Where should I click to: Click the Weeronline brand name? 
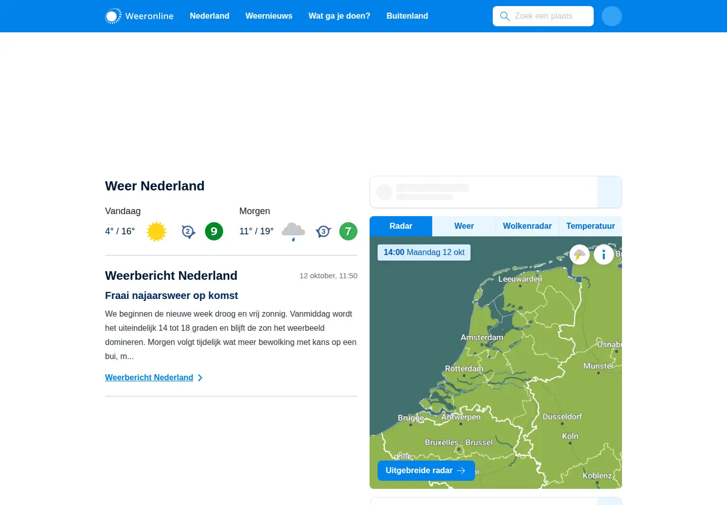pos(149,16)
